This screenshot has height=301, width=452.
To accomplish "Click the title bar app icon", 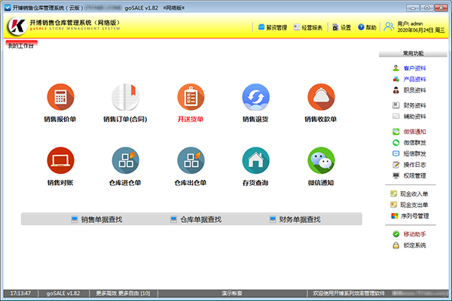I will (x=8, y=8).
